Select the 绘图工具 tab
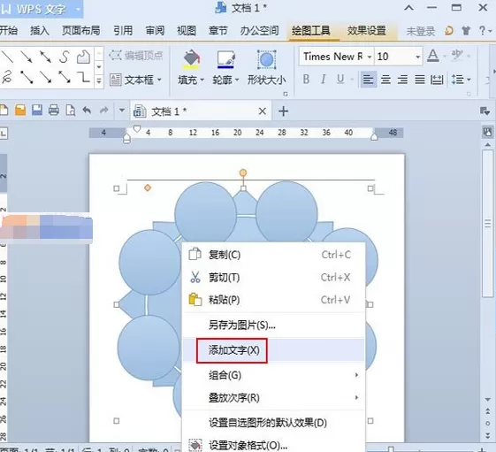 (x=311, y=31)
